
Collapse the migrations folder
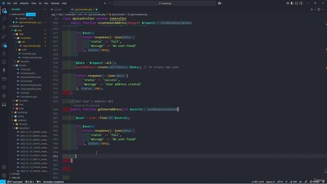(14, 128)
